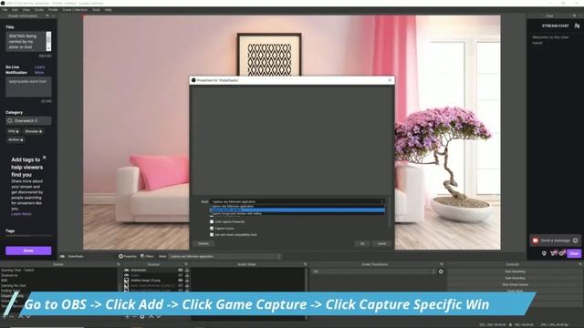Open the Tools menu
Viewport: 584px width, 328px height.
[x=96, y=10]
